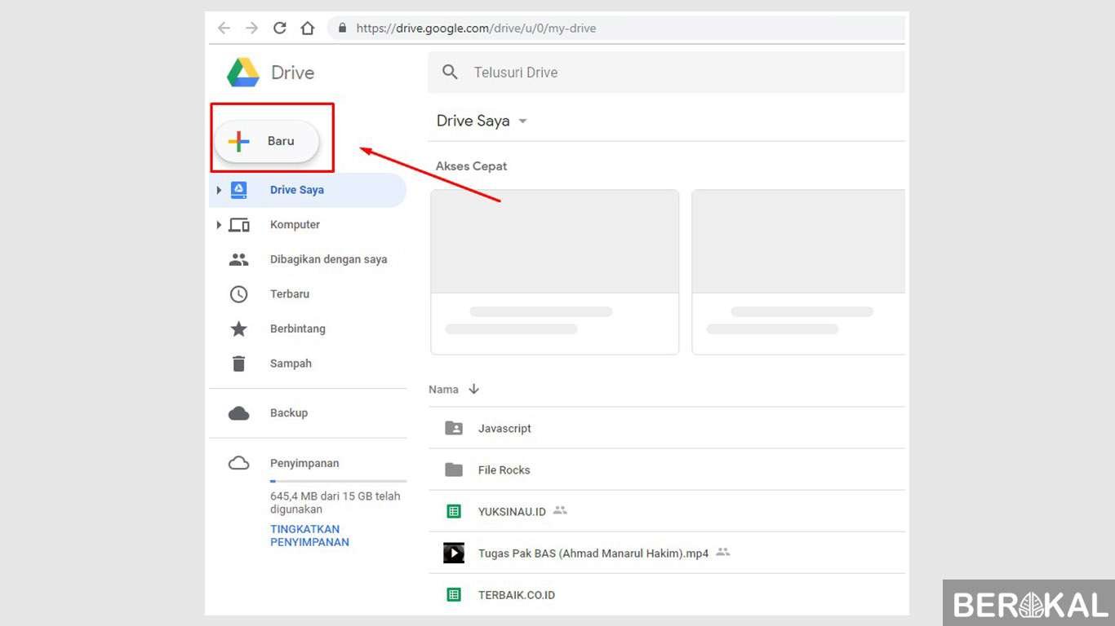Select the TERBAIK.CO.ID file name
Viewport: 1115px width, 626px height.
[x=517, y=595]
